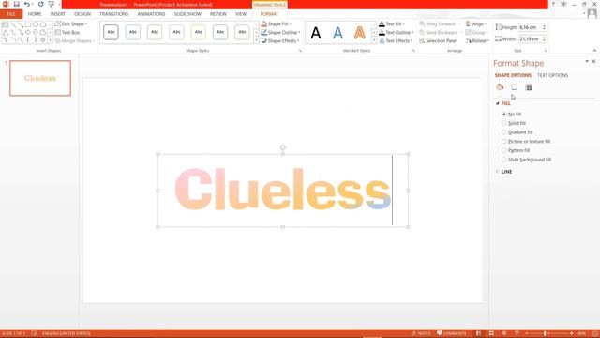The width and height of the screenshot is (600, 338).
Task: Click the Save icon in quick access toolbar
Action: [x=17, y=4]
